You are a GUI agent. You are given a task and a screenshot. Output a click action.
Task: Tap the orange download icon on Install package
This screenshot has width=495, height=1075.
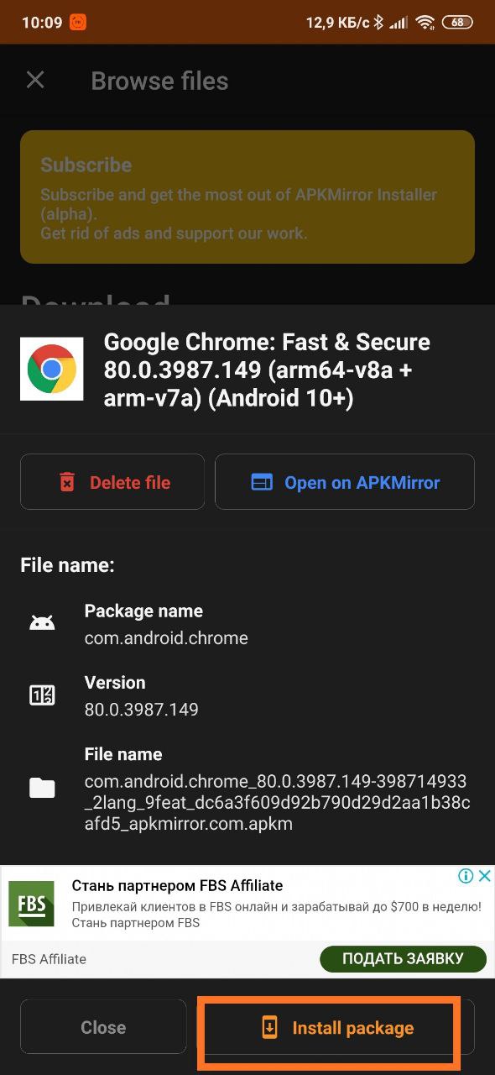click(269, 1027)
